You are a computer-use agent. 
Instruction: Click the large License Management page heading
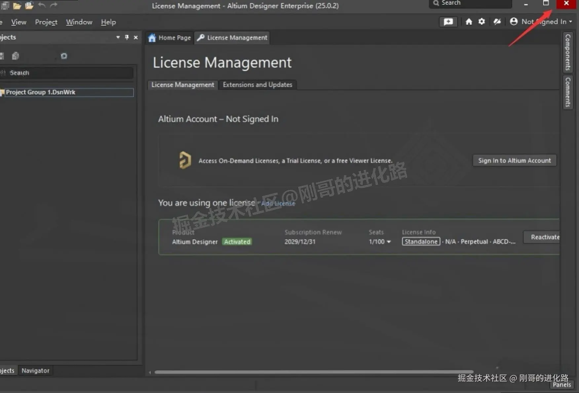222,63
